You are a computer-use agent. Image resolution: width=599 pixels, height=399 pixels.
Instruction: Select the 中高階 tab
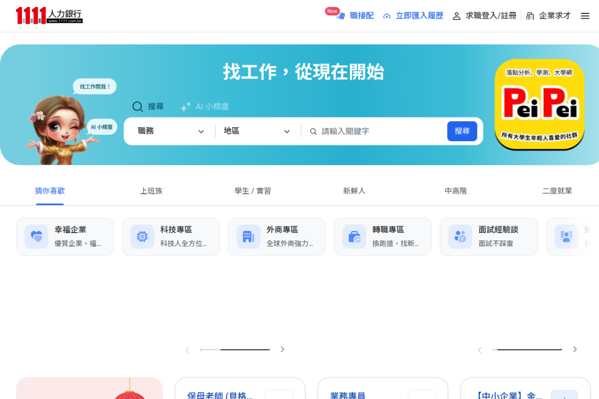[x=455, y=191]
